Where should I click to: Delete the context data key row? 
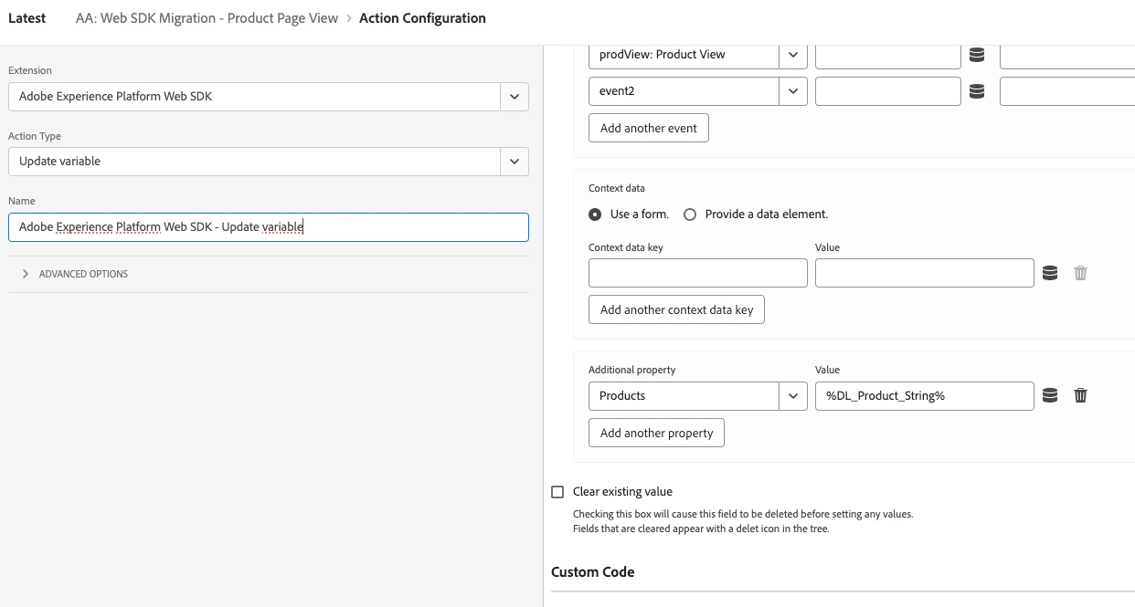point(1080,273)
